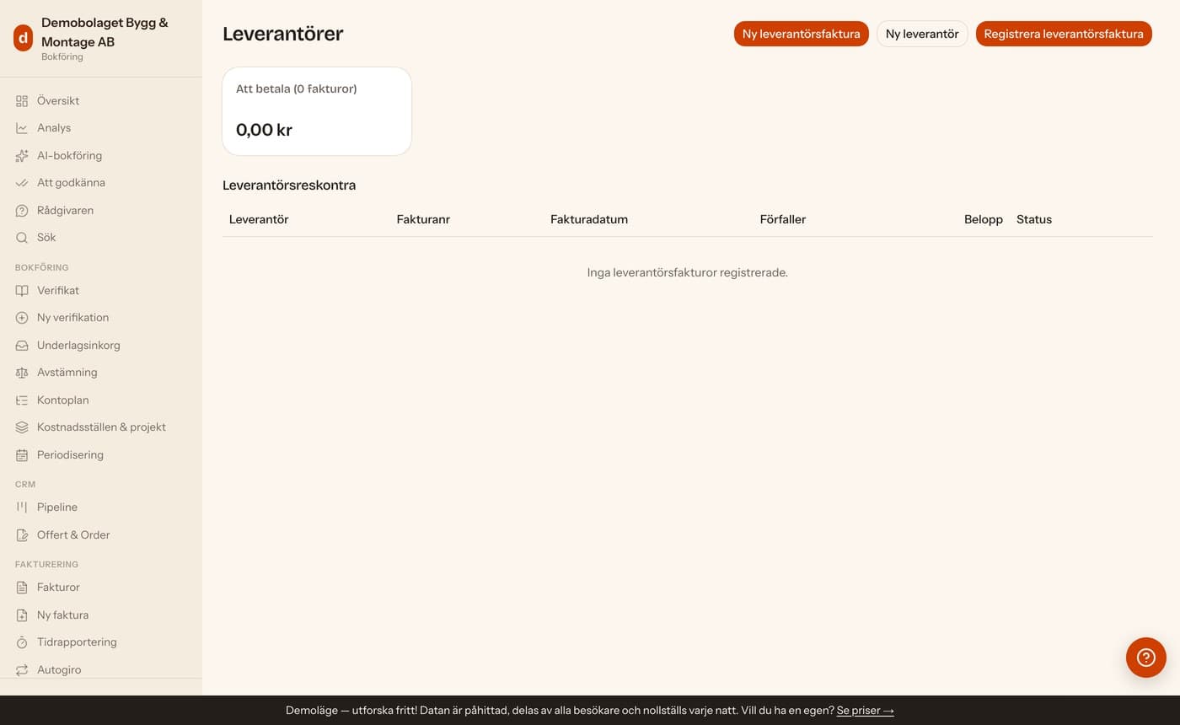Click the 'Inga leverantörsfakturor registrerade.' message

coord(688,273)
